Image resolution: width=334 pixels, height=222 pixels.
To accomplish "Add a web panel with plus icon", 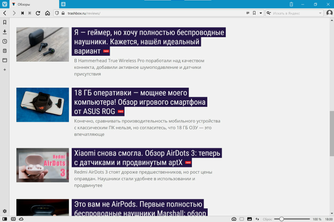I will (x=5, y=70).
